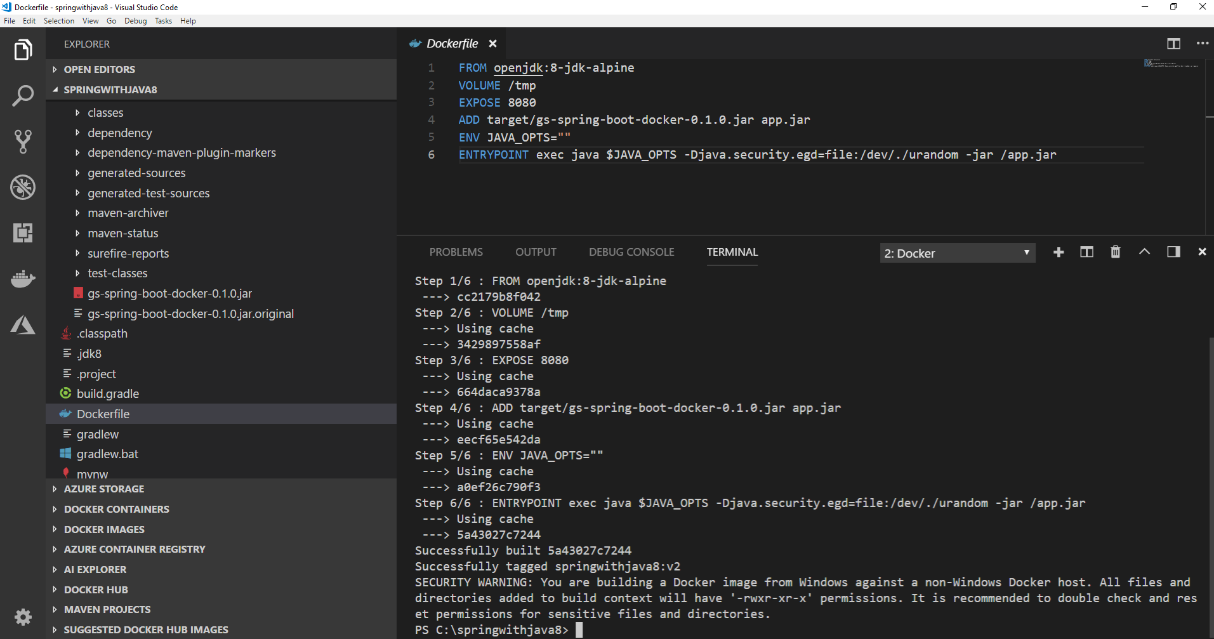Open the Go menu
The width and height of the screenshot is (1214, 639).
click(112, 21)
